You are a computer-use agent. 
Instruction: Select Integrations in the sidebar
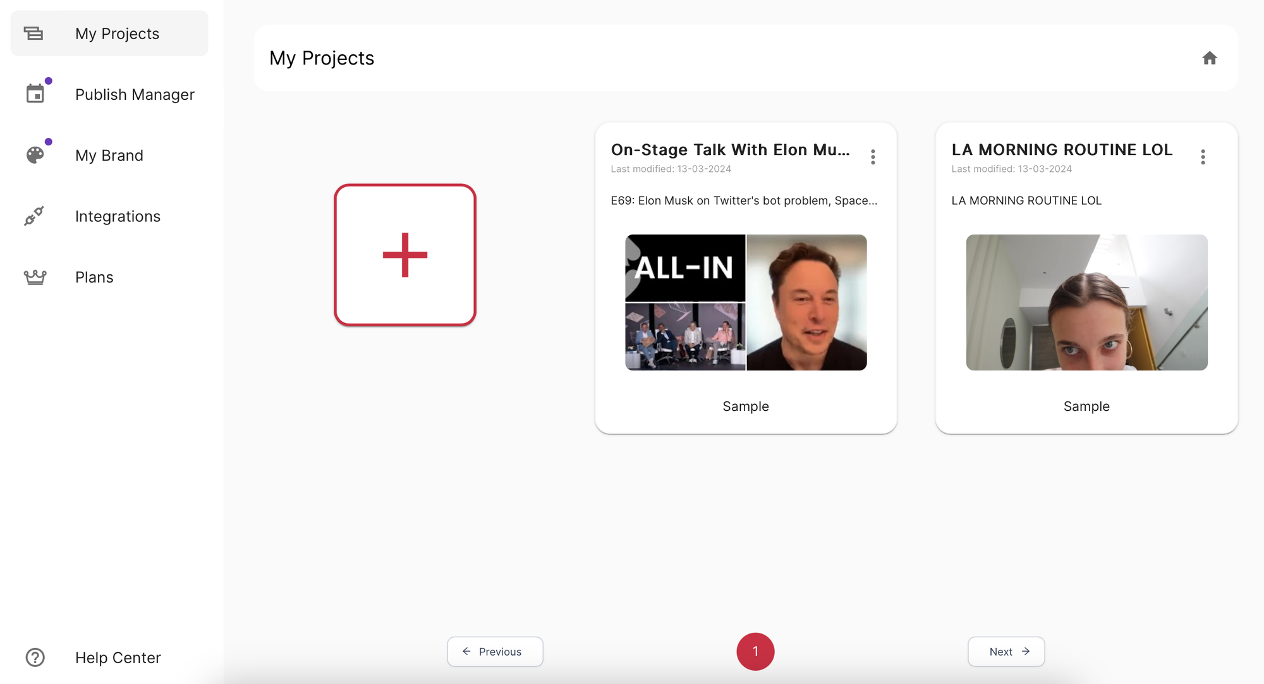click(118, 216)
